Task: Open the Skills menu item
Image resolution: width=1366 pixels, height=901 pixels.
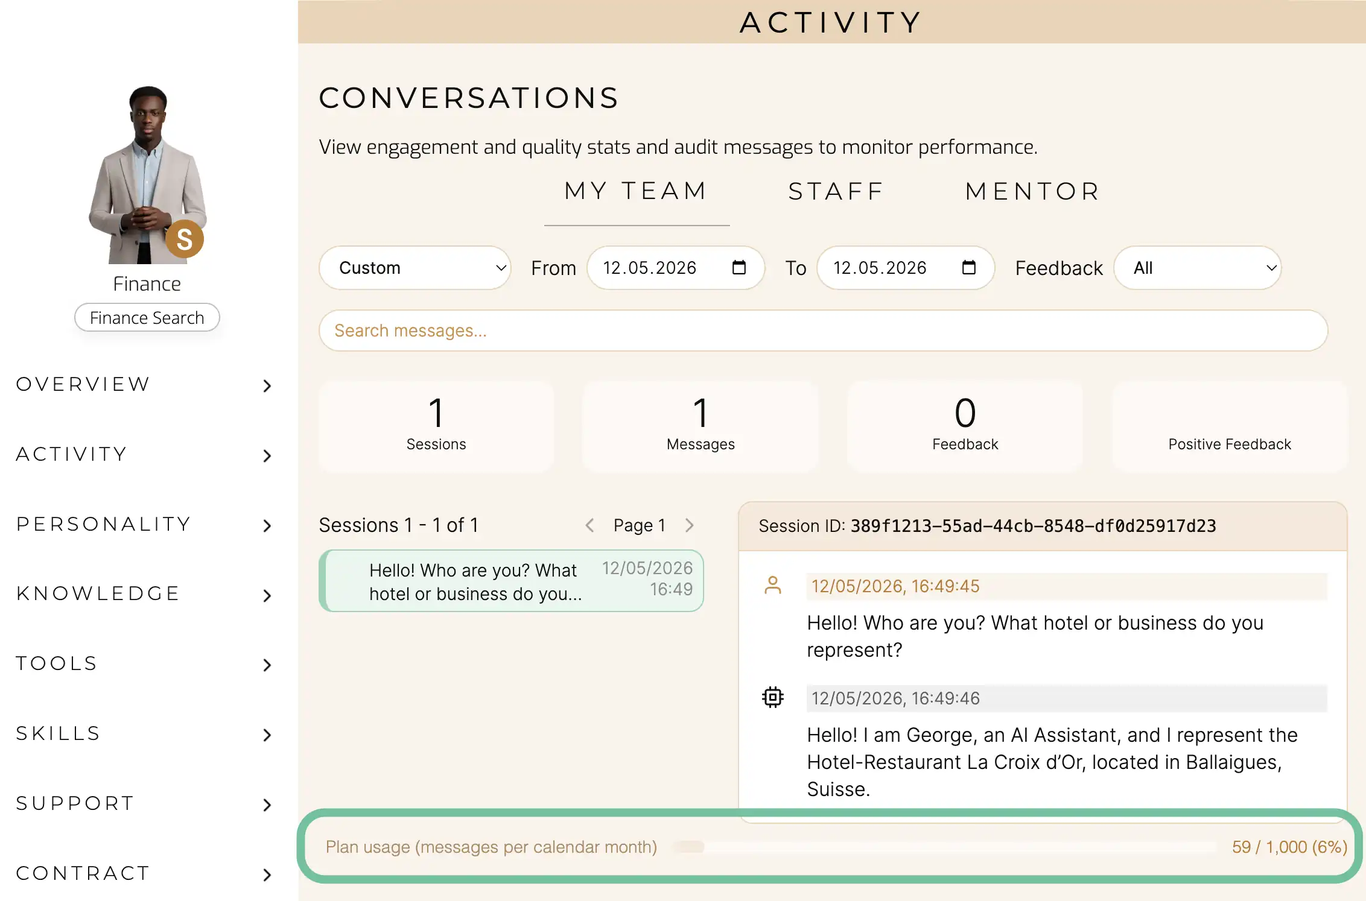Action: click(x=58, y=733)
